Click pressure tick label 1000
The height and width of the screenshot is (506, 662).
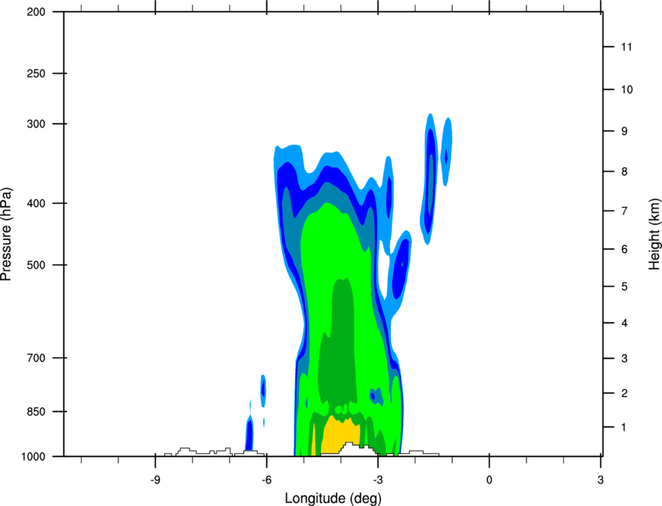point(33,457)
